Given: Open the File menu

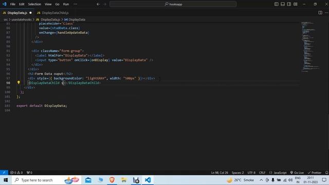Looking at the screenshot, I should click(12, 4).
